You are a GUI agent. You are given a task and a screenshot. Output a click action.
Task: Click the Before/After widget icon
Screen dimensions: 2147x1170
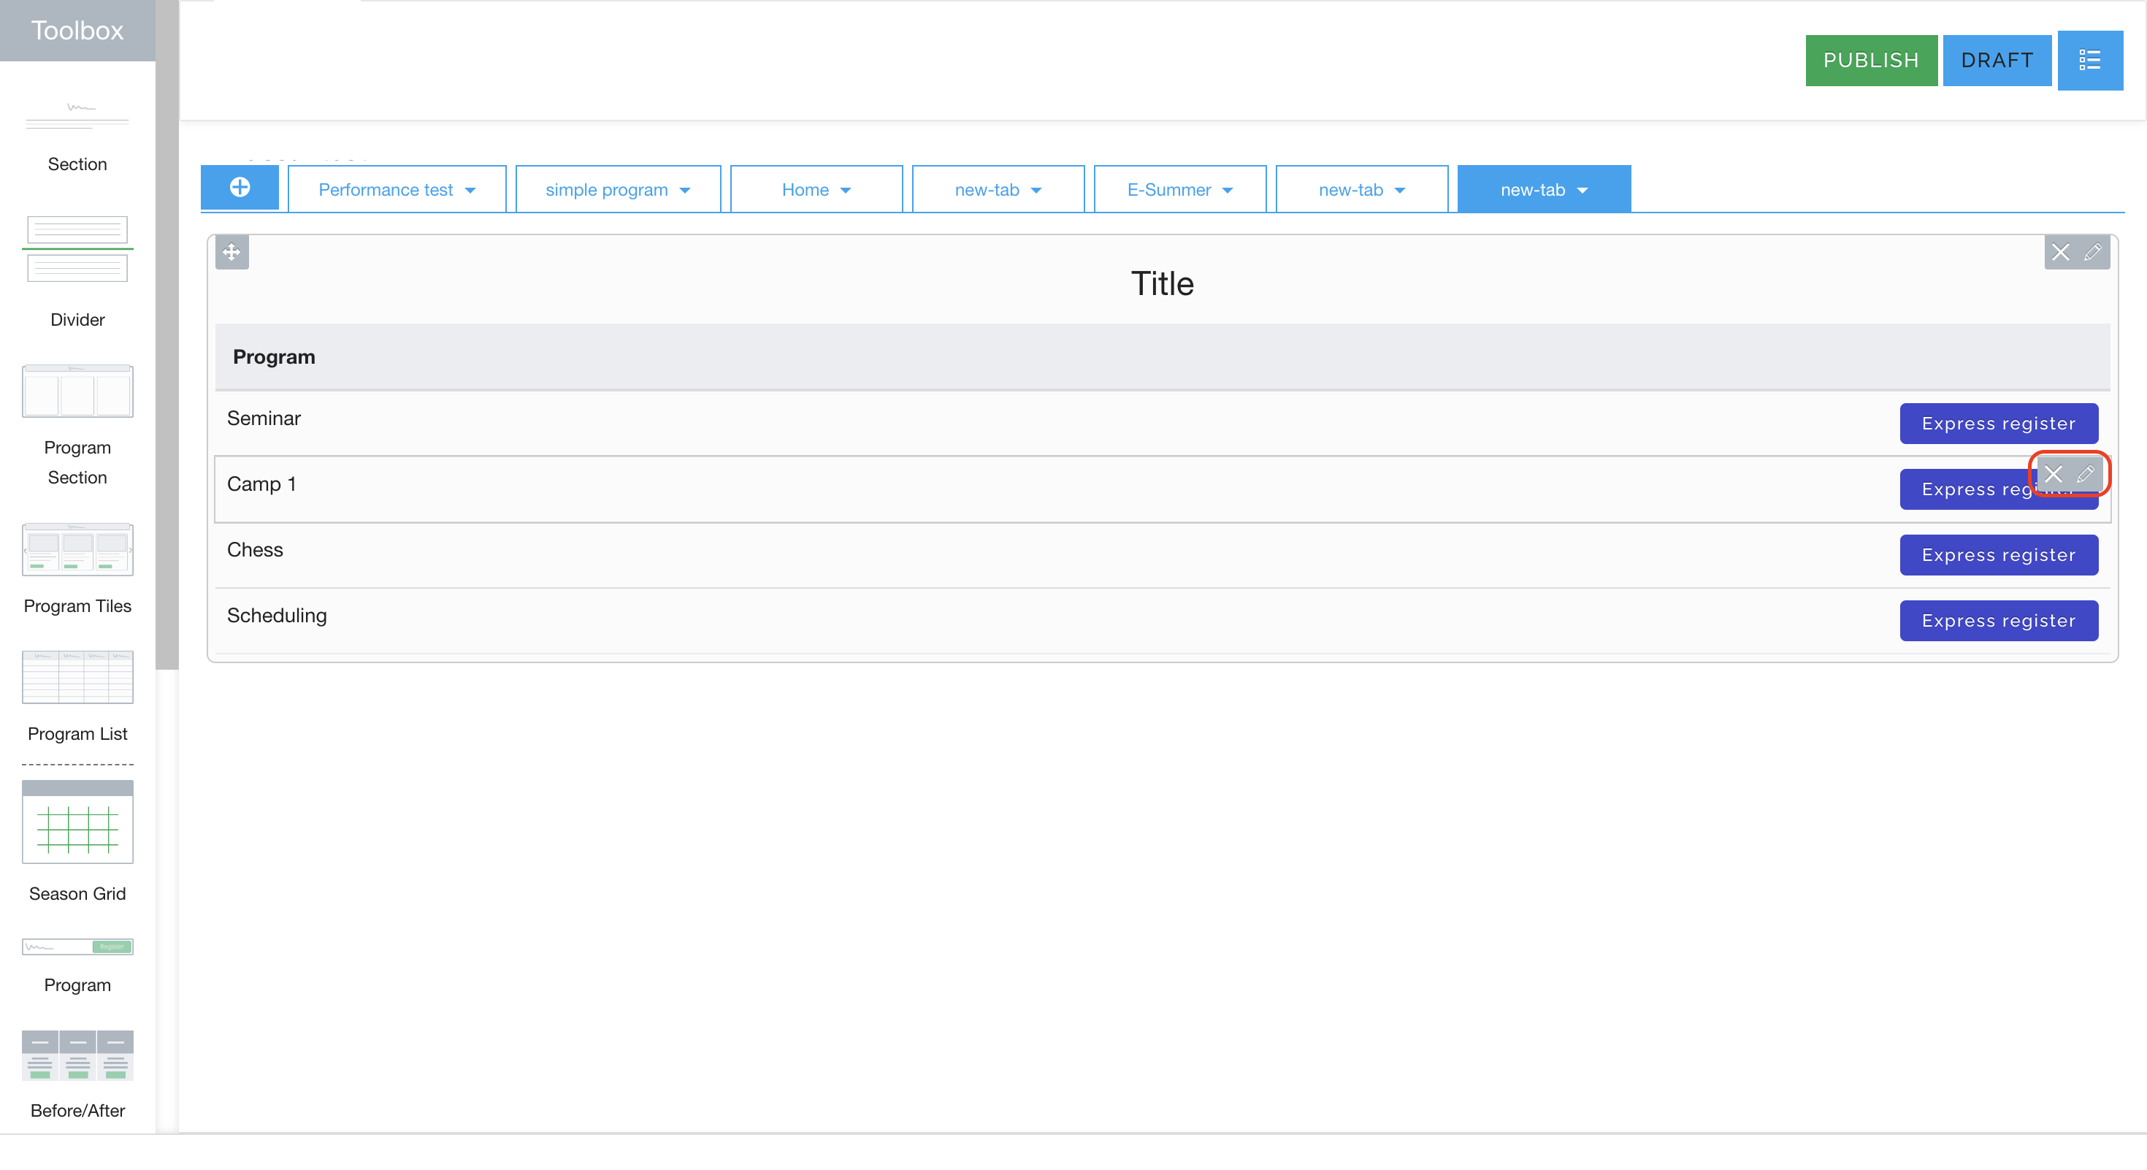77,1055
